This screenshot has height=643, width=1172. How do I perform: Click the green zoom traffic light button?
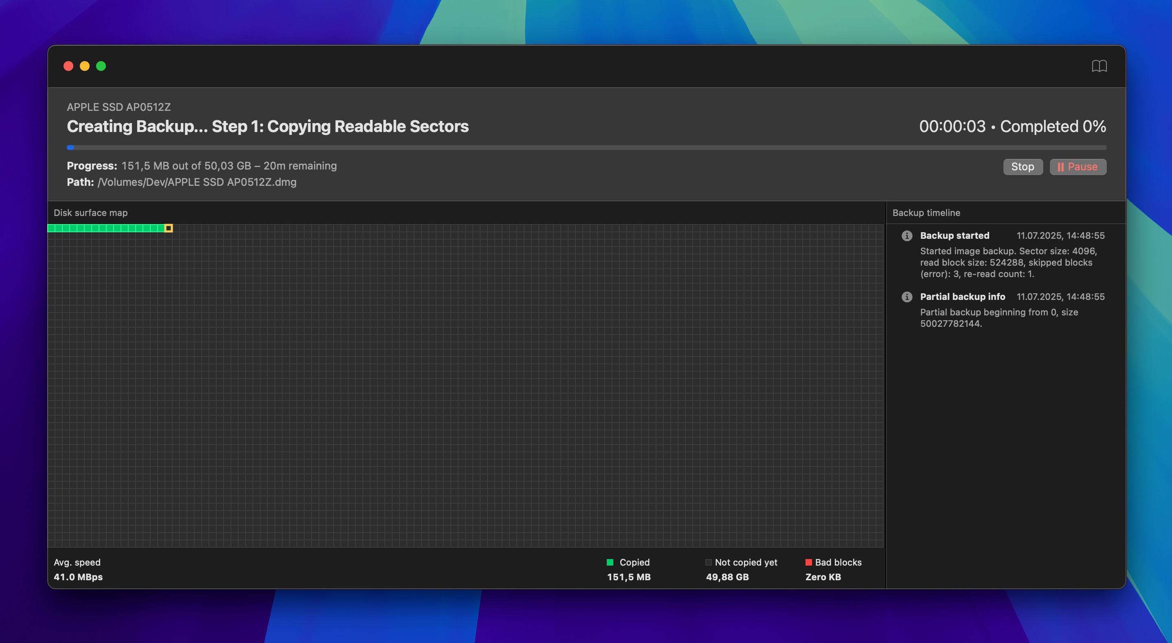pyautogui.click(x=101, y=66)
